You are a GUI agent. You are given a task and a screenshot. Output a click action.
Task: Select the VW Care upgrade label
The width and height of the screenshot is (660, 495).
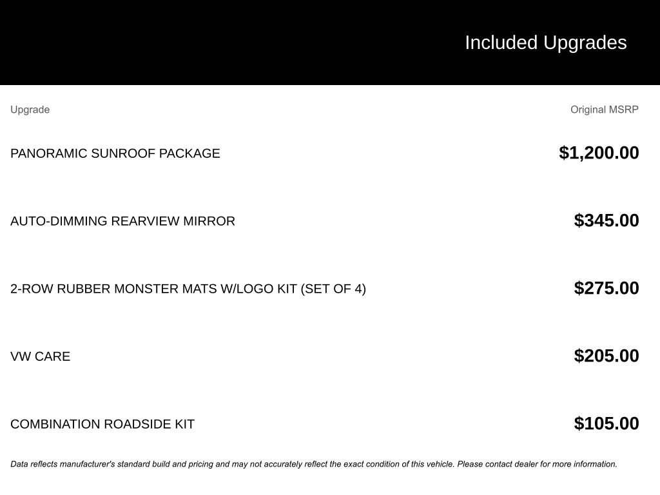[x=40, y=356]
